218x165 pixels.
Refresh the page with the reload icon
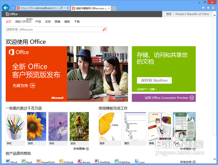tap(68, 8)
